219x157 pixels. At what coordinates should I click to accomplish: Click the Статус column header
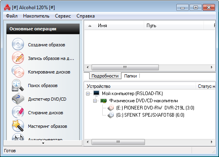206,86
